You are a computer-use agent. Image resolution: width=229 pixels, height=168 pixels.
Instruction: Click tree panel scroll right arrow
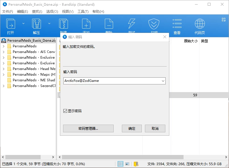click(x=53, y=157)
